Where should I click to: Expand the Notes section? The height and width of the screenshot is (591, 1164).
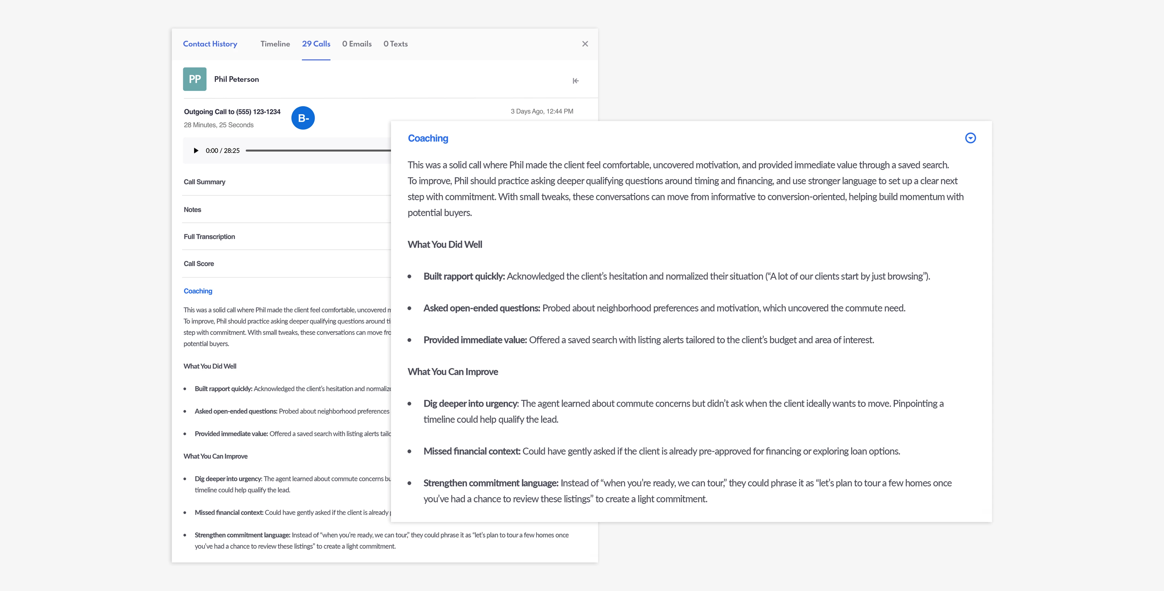pyautogui.click(x=193, y=210)
